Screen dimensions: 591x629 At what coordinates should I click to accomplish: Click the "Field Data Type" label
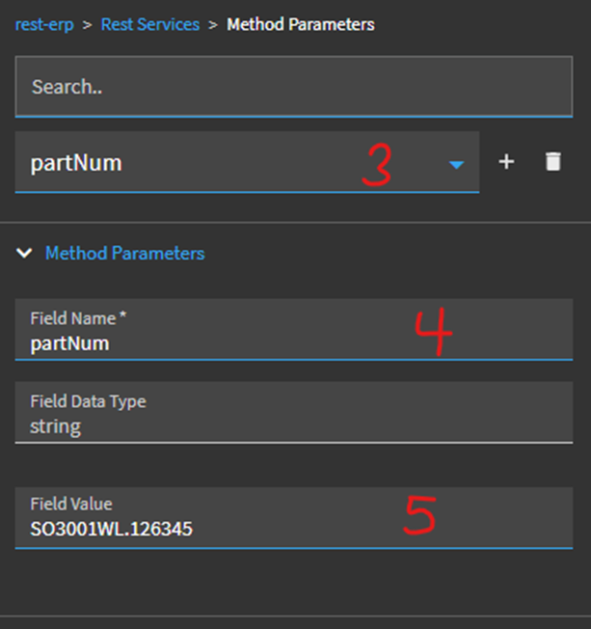tap(88, 400)
